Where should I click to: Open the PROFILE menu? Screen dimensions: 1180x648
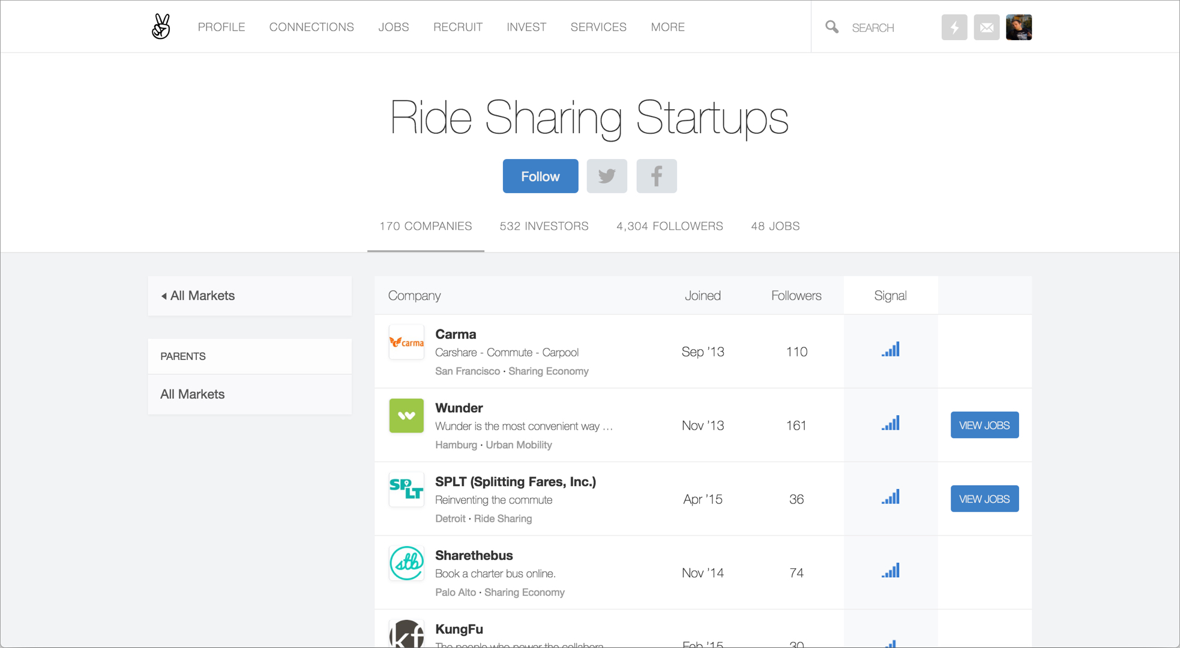click(x=221, y=27)
